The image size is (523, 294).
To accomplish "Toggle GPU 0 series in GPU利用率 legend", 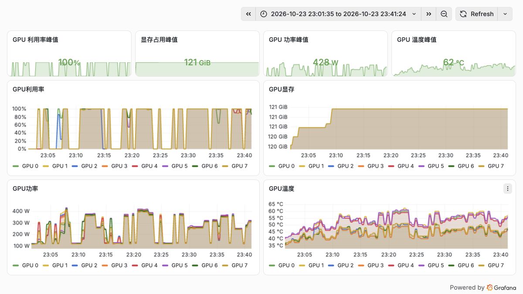I will point(30,166).
